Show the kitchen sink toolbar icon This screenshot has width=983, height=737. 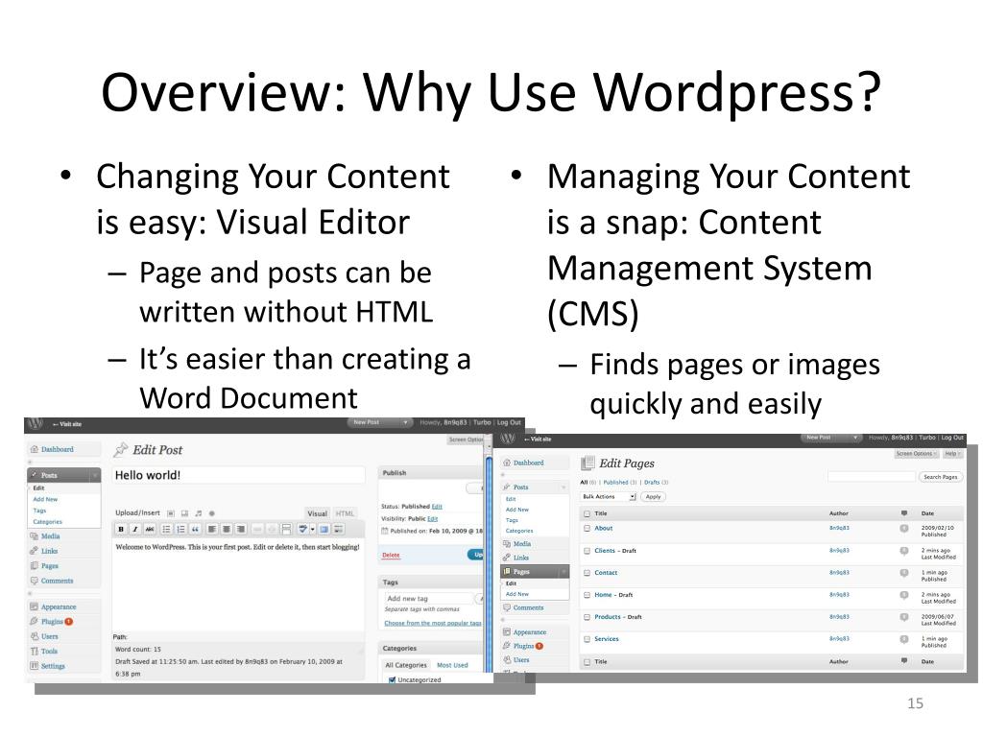tap(339, 530)
